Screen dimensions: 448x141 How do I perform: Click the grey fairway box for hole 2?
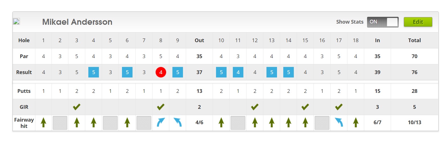tap(60, 123)
